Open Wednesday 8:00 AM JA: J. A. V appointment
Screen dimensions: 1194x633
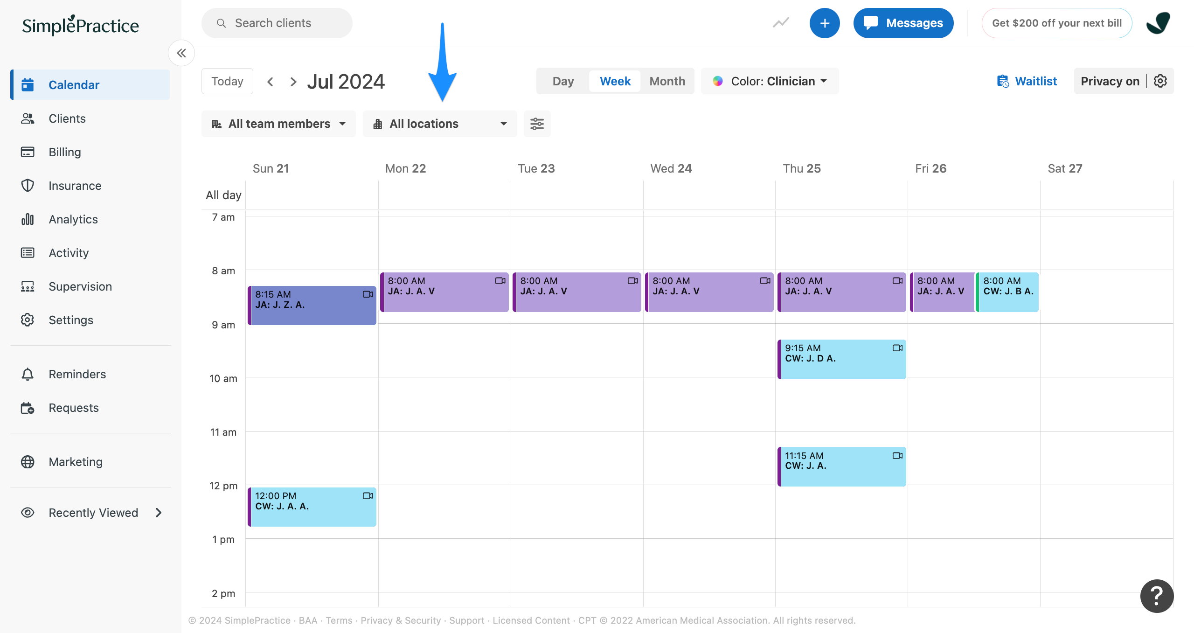coord(709,292)
